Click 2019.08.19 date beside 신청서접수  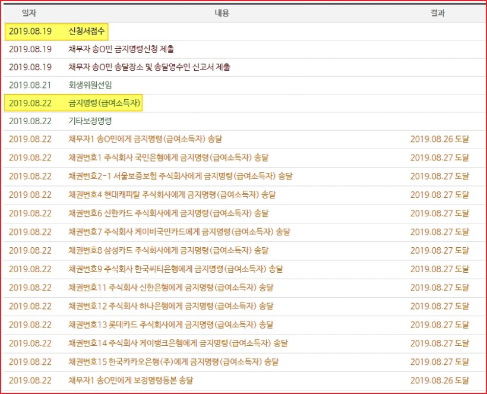coord(30,31)
